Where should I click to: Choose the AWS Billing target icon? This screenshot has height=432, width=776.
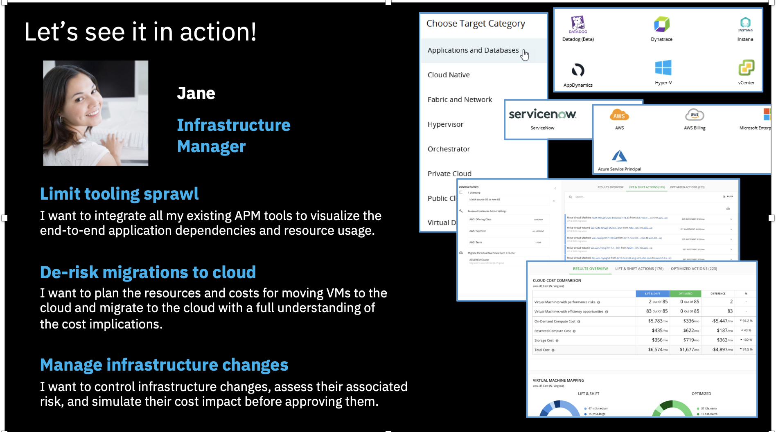click(695, 115)
